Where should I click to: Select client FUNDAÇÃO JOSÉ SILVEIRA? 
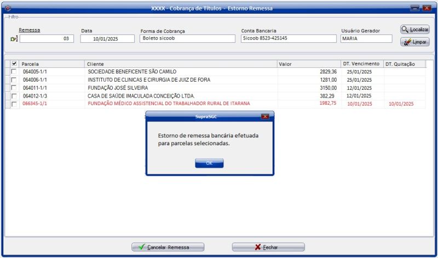(118, 88)
